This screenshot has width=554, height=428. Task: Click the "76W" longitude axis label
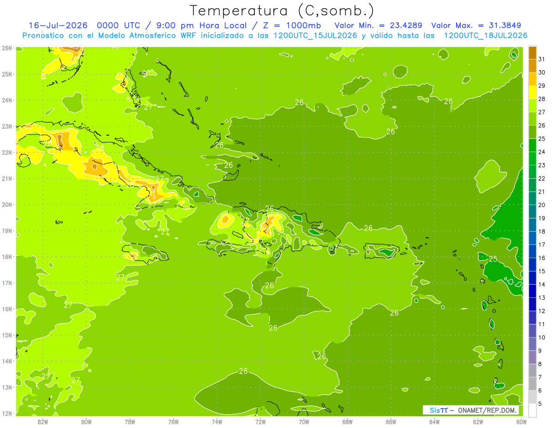pyautogui.click(x=174, y=422)
